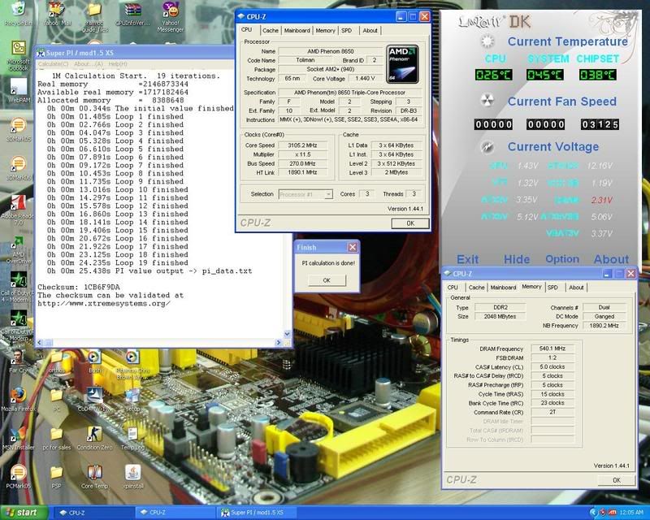Click the Windows Start button
650x520 pixels.
point(23,513)
